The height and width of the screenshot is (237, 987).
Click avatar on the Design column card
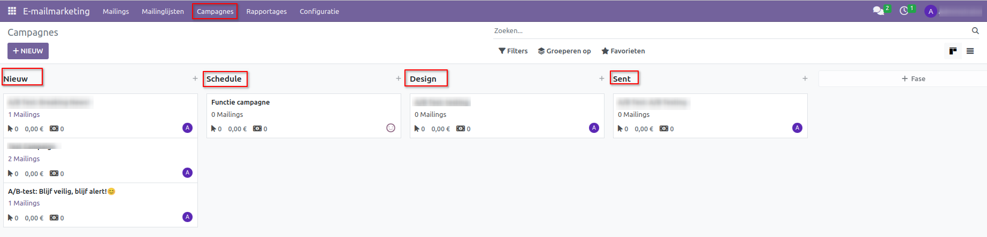(x=594, y=128)
